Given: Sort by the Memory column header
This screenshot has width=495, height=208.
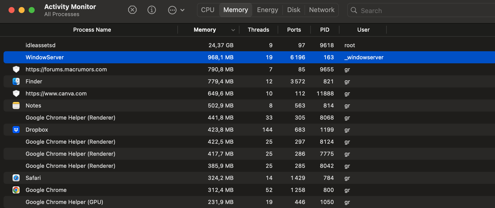Looking at the screenshot, I should pyautogui.click(x=205, y=30).
